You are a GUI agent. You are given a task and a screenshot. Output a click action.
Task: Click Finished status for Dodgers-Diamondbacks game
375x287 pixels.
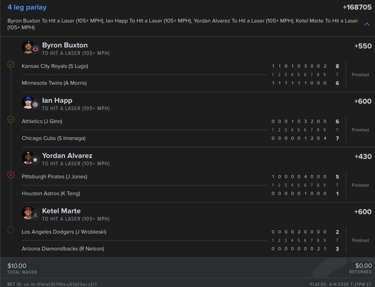pyautogui.click(x=360, y=240)
